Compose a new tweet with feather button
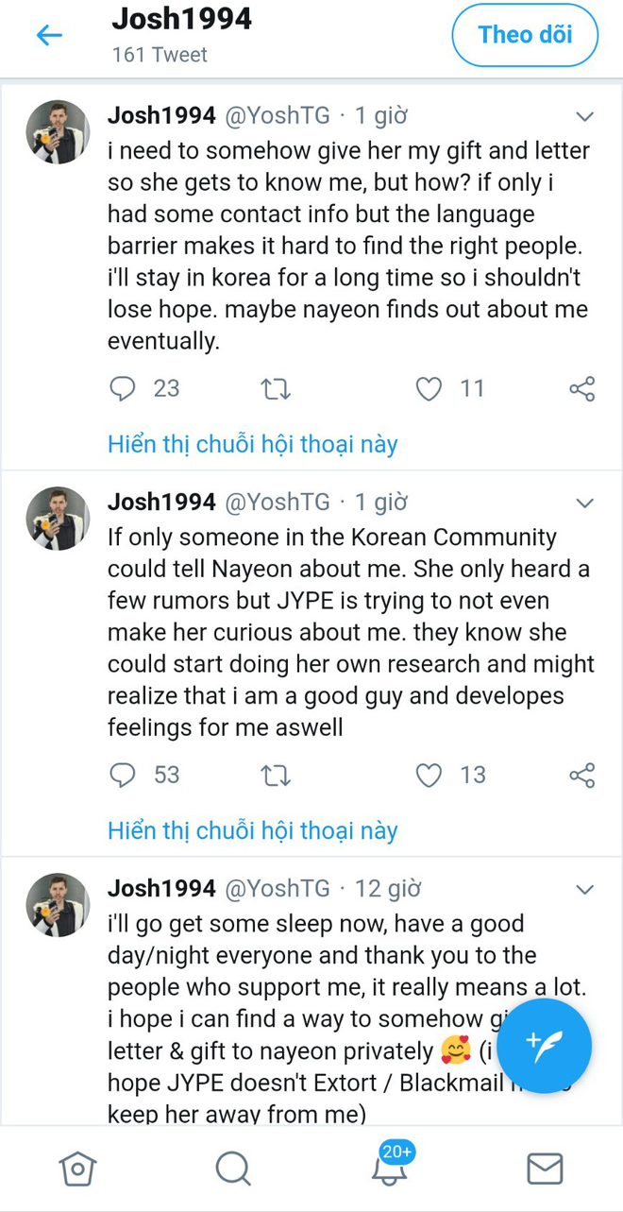 (x=544, y=1046)
